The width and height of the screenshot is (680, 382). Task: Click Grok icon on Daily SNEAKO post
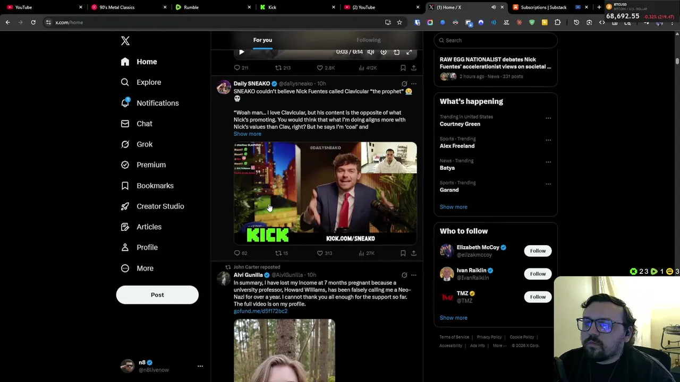click(404, 84)
